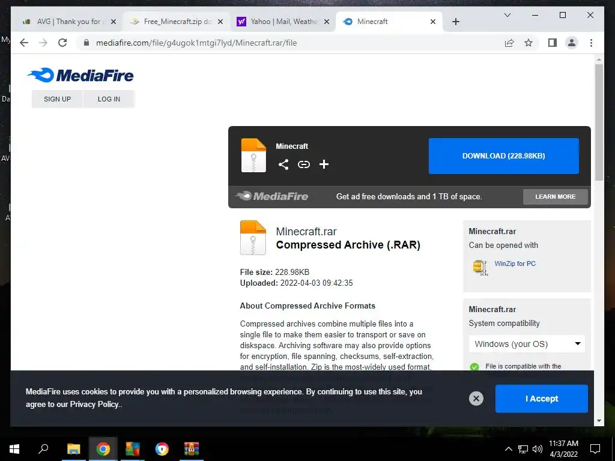Close the Yahoo Mail tab
This screenshot has width=615, height=461.
326,22
